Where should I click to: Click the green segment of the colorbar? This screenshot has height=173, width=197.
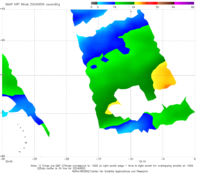coord(125,3)
